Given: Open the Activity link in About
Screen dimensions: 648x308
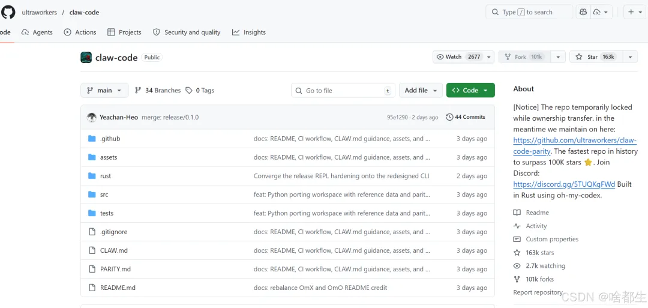Looking at the screenshot, I should (530, 226).
